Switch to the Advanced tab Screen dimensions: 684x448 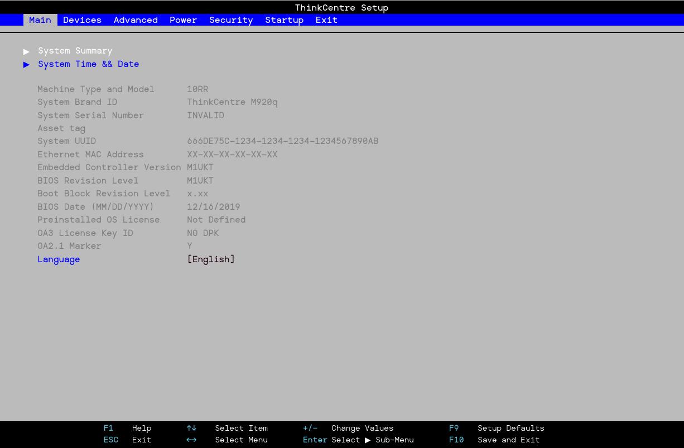tap(136, 20)
